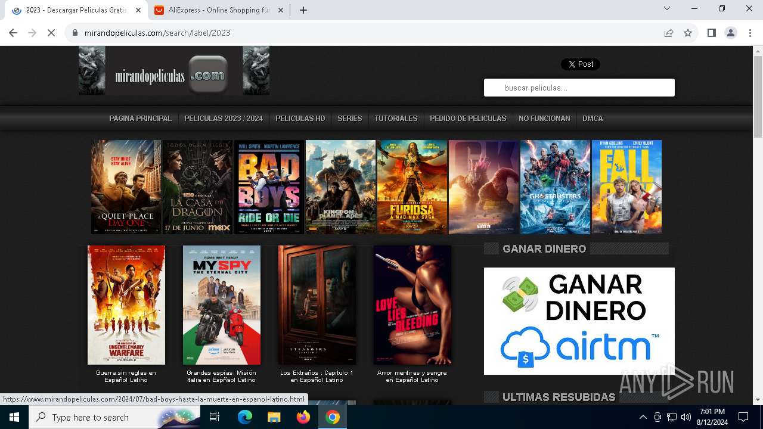Open Bad Boys Ride or Die poster
This screenshot has height=429, width=763.
tap(269, 187)
